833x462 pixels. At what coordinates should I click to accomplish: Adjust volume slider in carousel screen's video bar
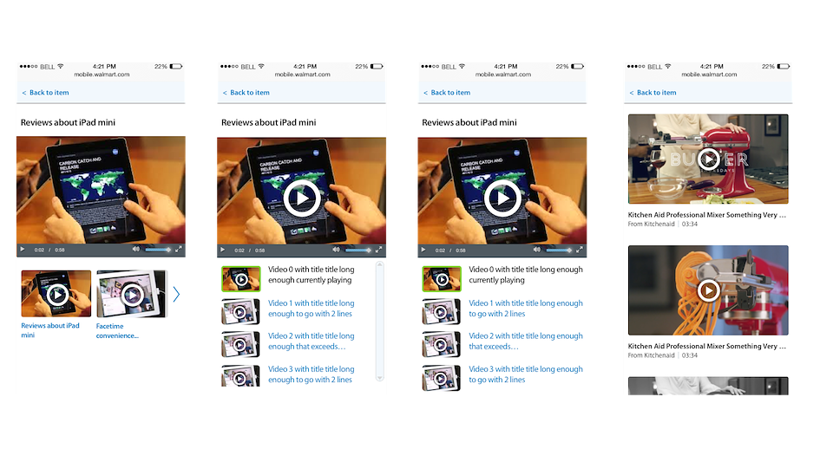pyautogui.click(x=158, y=250)
